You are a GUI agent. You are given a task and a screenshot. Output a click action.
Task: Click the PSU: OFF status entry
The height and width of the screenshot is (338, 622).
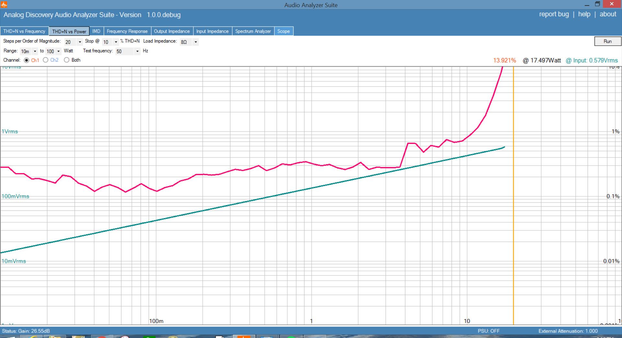pyautogui.click(x=489, y=331)
